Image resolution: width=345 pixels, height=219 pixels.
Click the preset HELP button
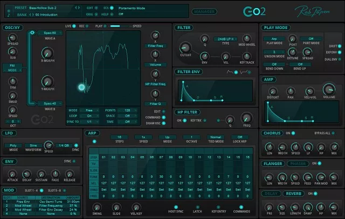coord(112,15)
